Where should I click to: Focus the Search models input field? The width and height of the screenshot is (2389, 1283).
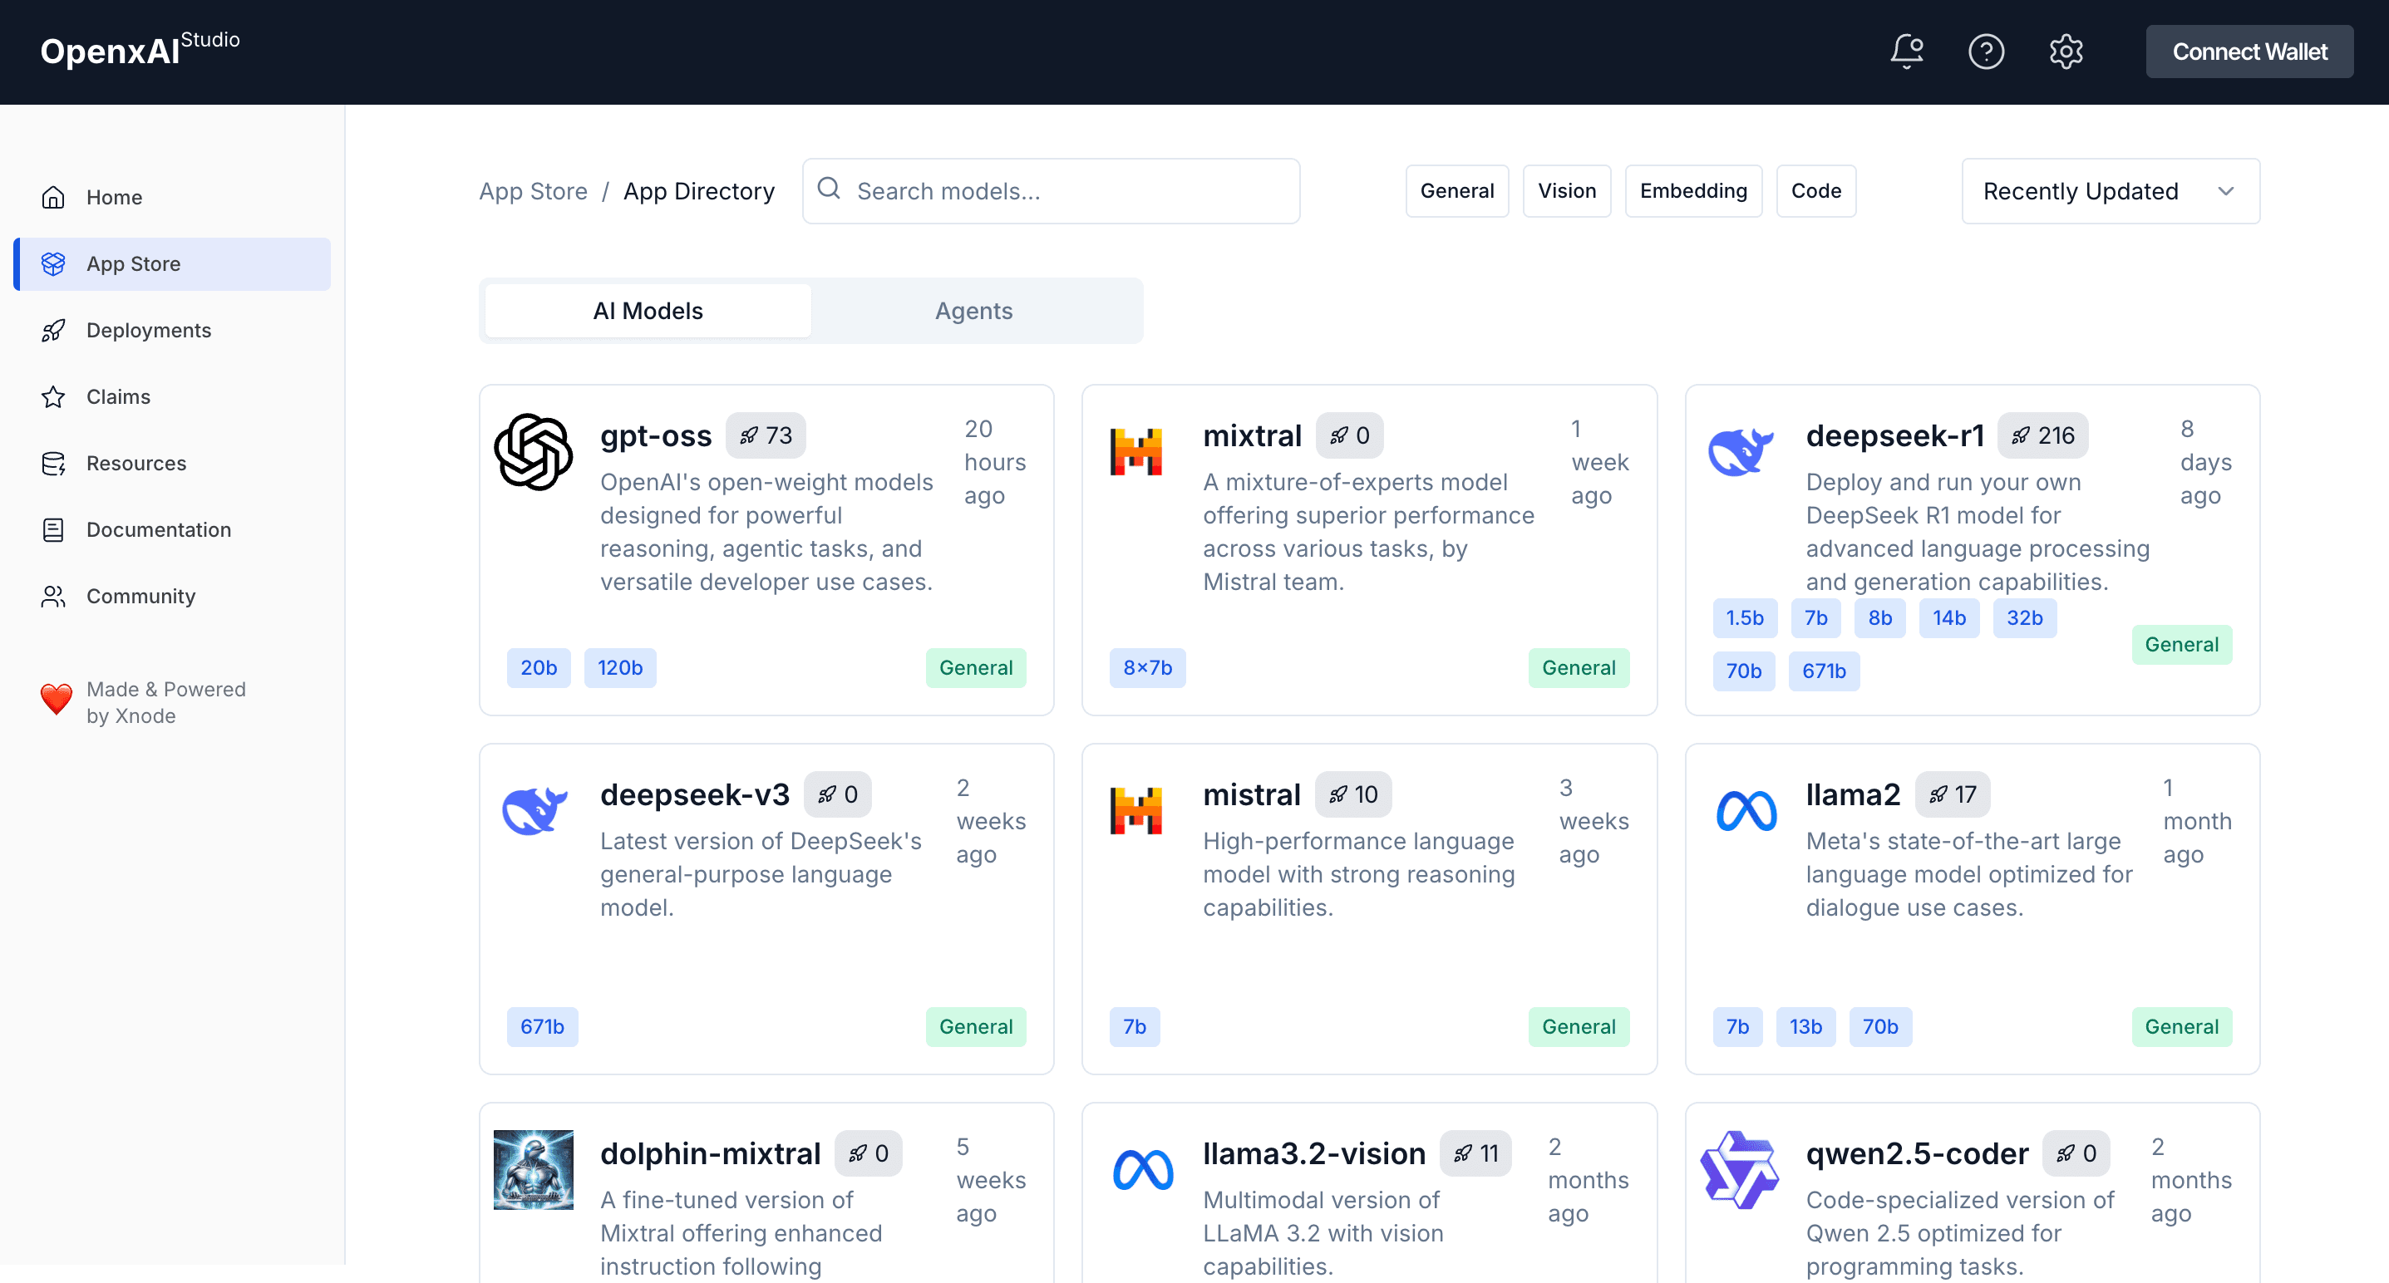[x=1051, y=191]
